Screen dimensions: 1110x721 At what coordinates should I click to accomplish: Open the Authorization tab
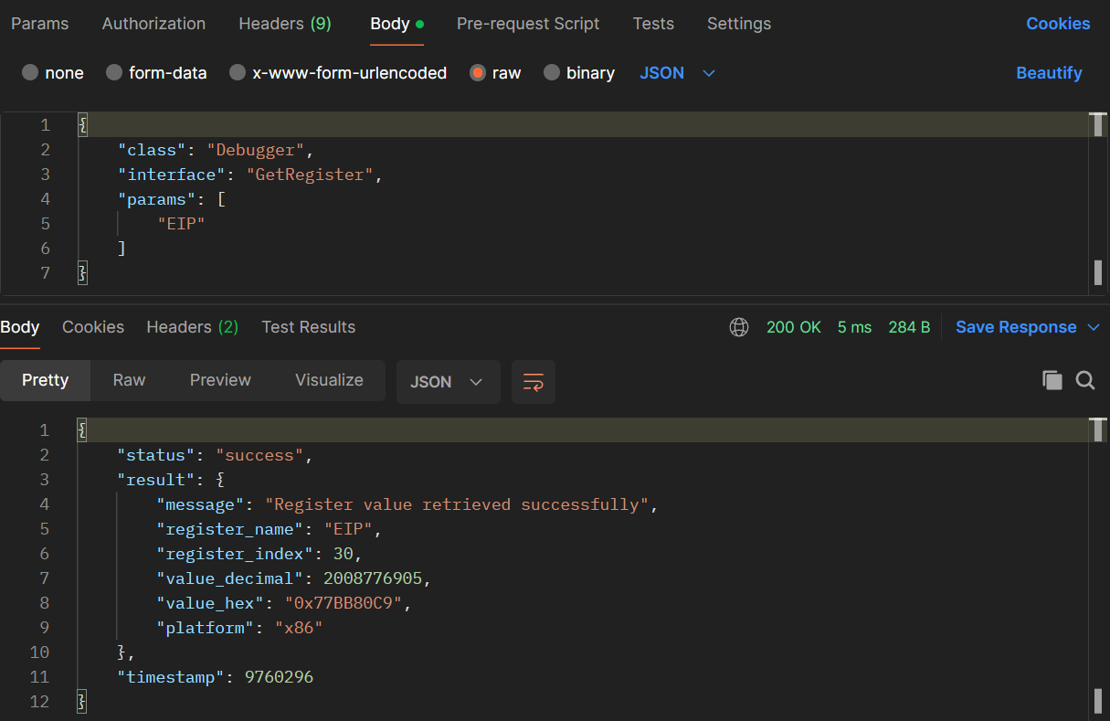[x=153, y=24]
